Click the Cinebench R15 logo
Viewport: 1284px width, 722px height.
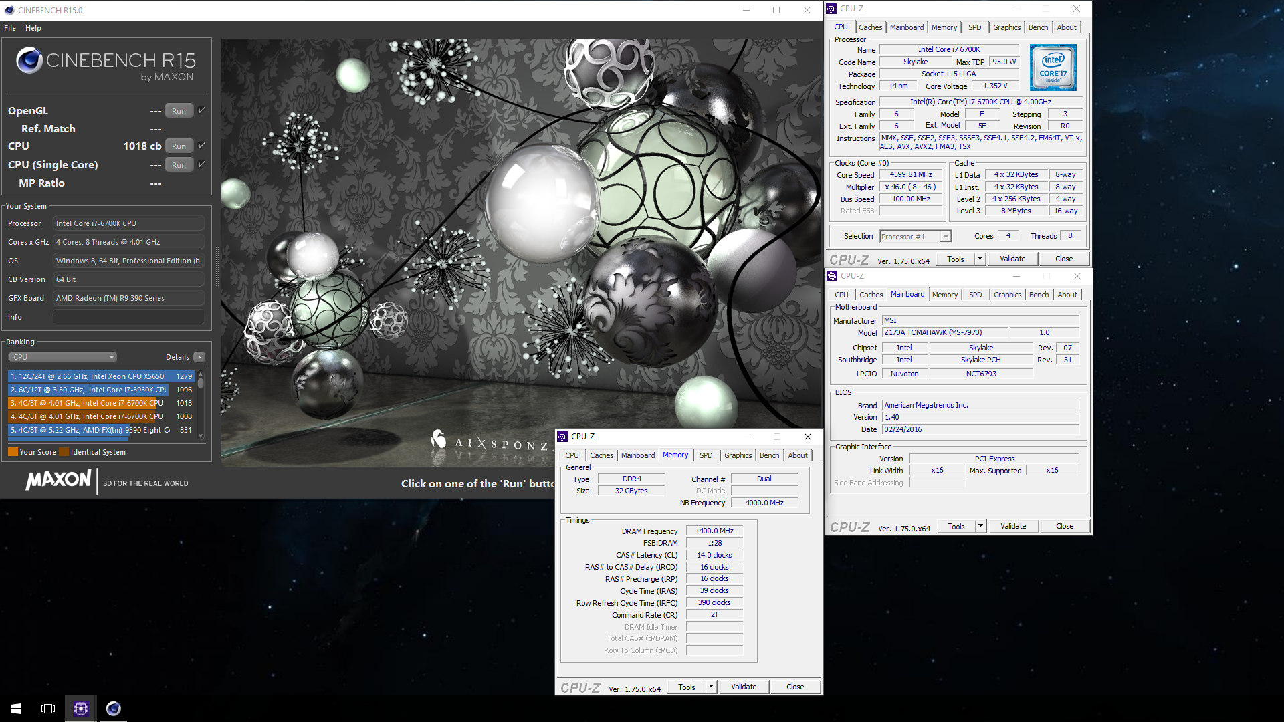pos(106,64)
